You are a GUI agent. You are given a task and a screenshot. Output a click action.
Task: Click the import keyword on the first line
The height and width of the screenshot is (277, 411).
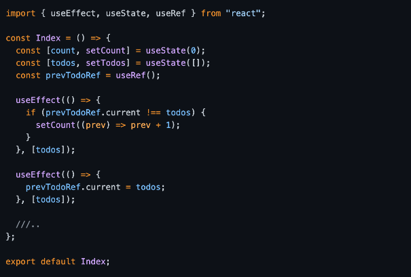(x=20, y=14)
